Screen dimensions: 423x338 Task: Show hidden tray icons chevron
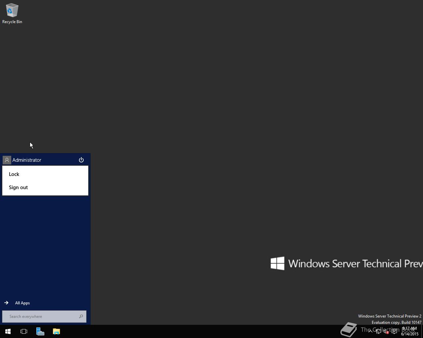click(370, 331)
